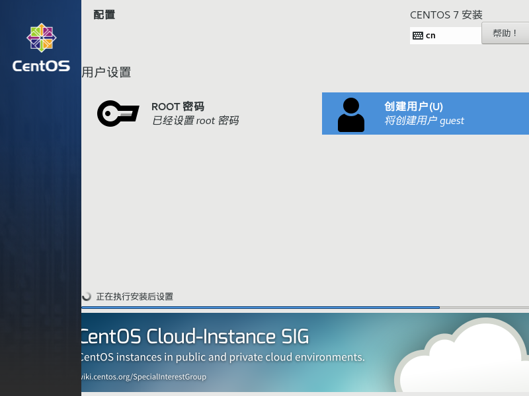Click the CentOS logo emblem in sidebar
The image size is (529, 396).
coord(41,38)
